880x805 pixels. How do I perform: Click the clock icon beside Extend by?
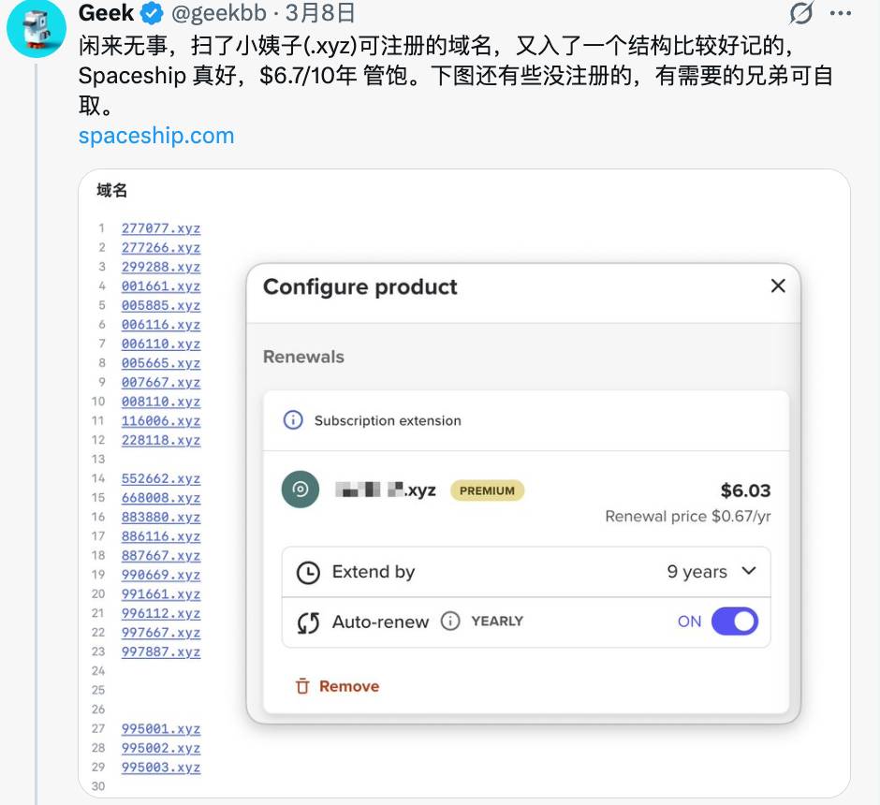pos(308,573)
